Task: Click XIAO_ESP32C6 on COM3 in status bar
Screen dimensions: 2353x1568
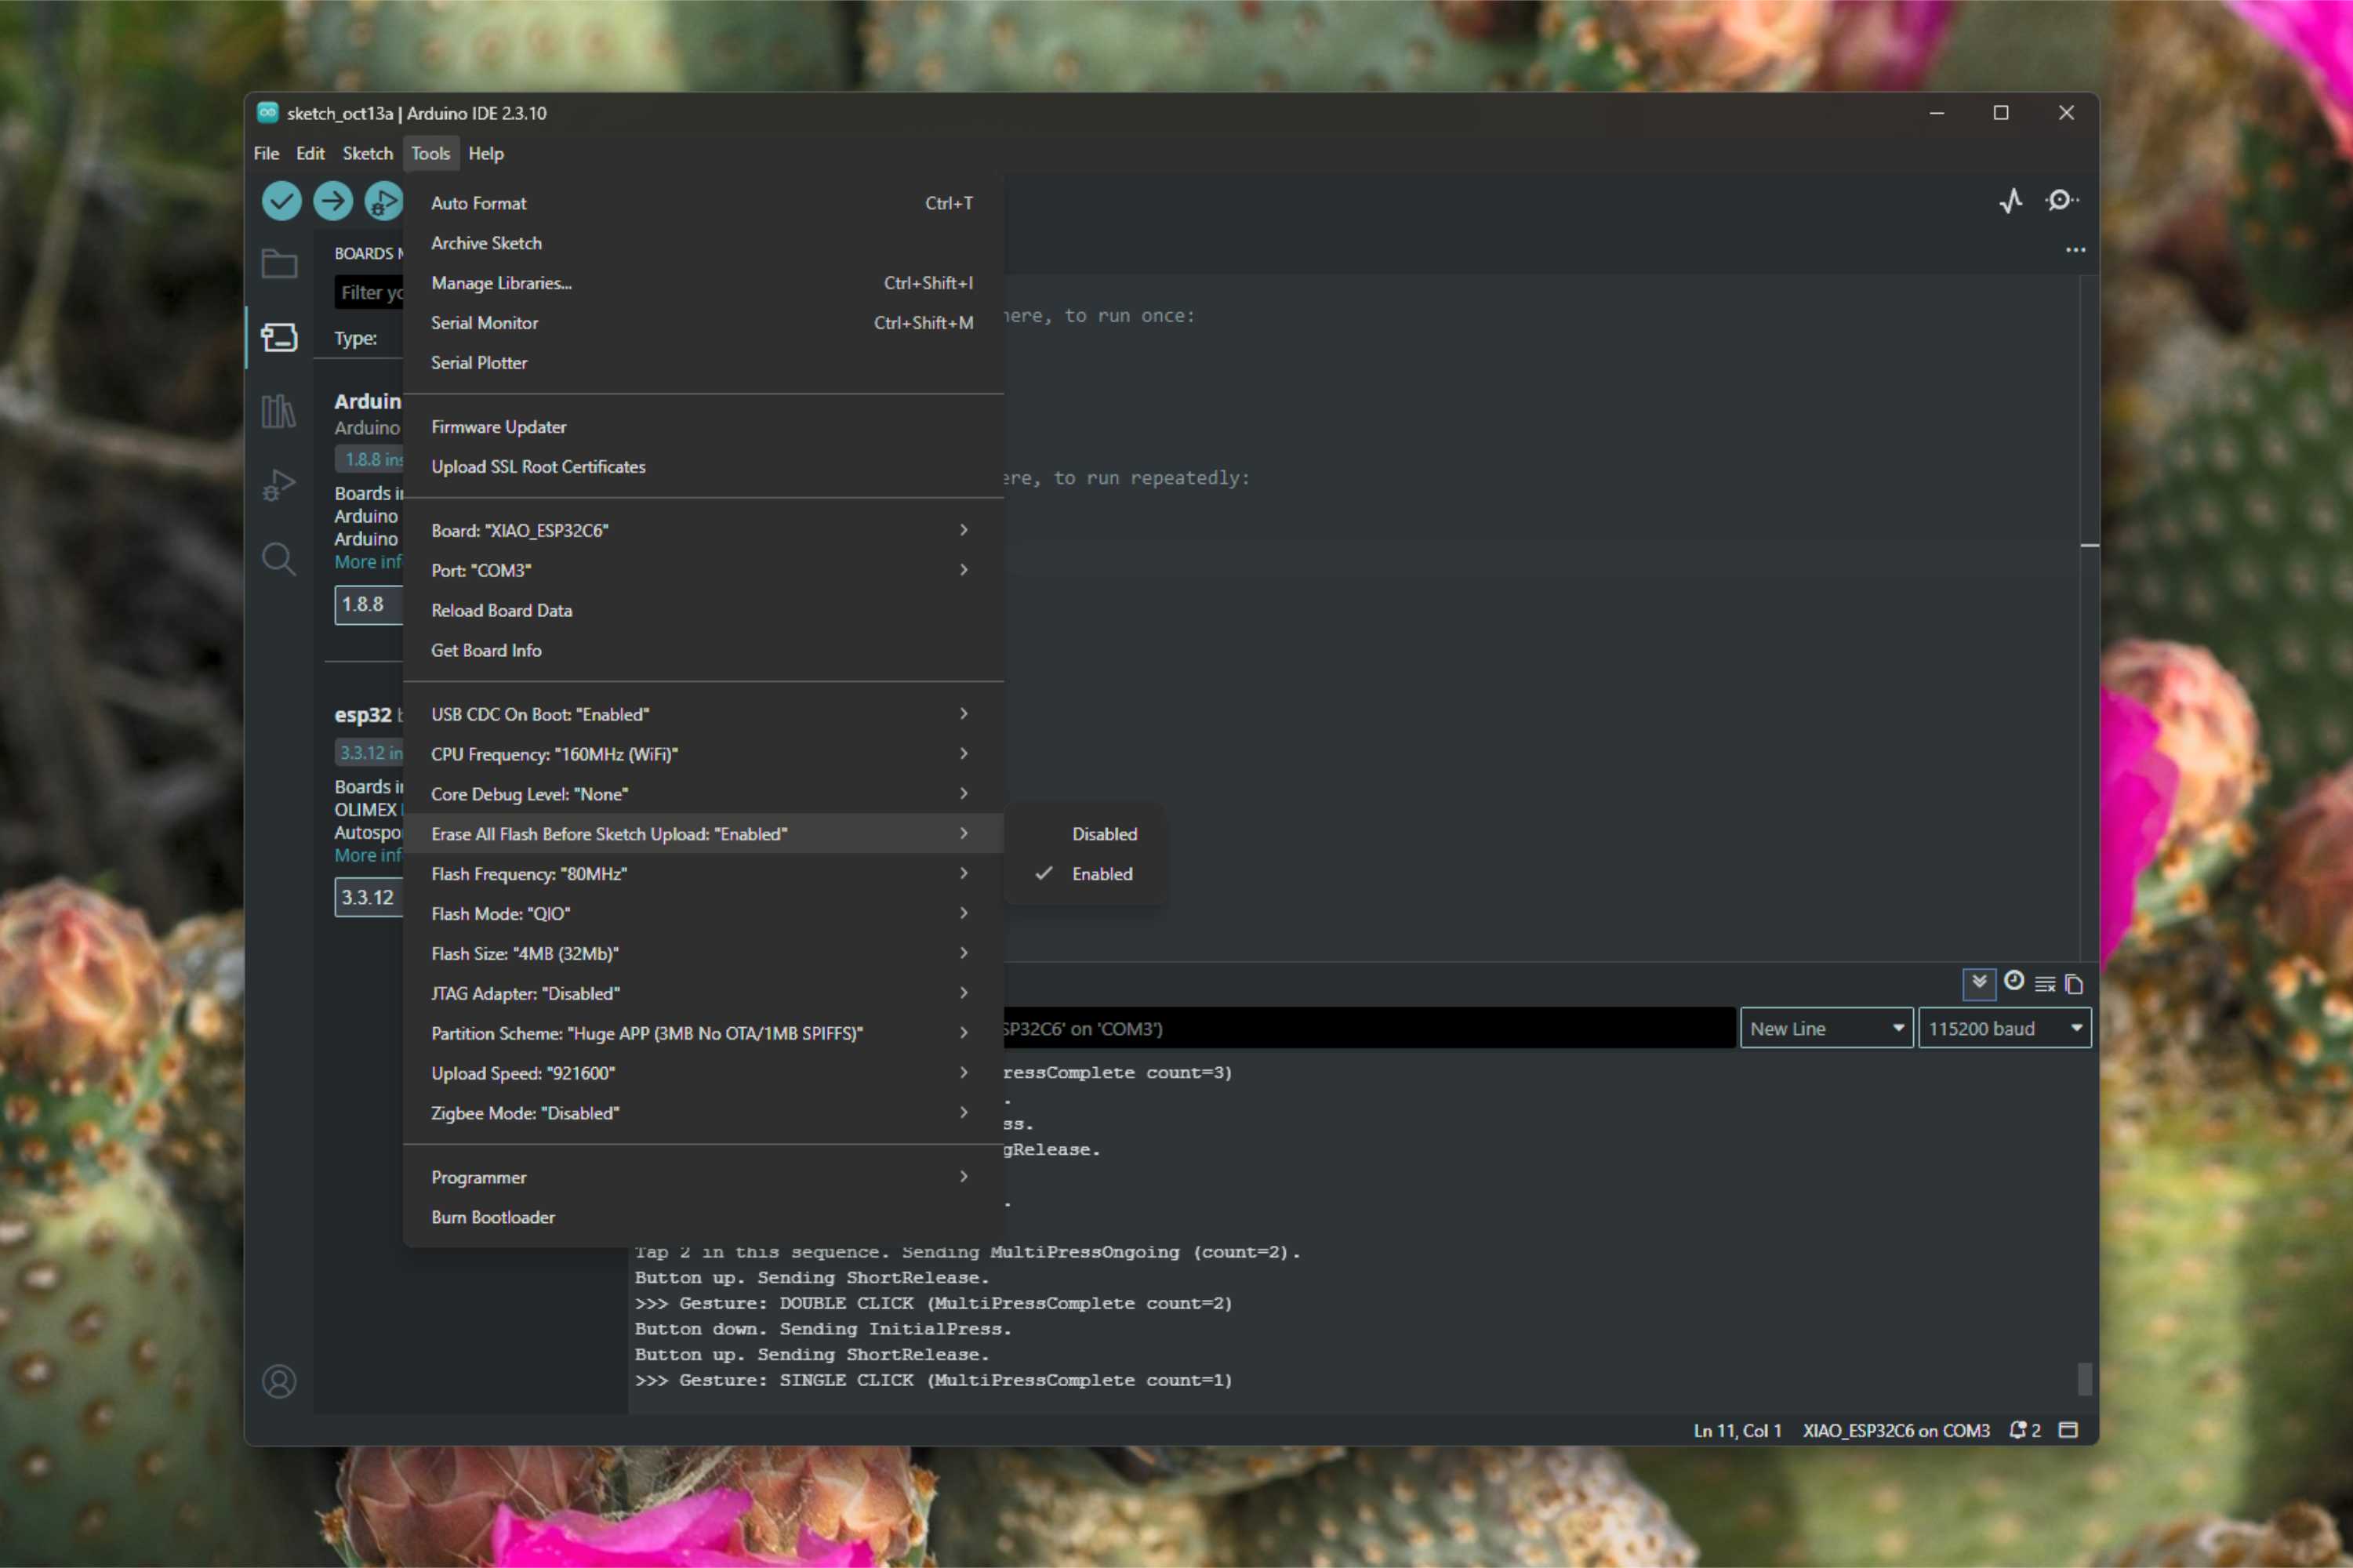Action: click(x=1895, y=1430)
